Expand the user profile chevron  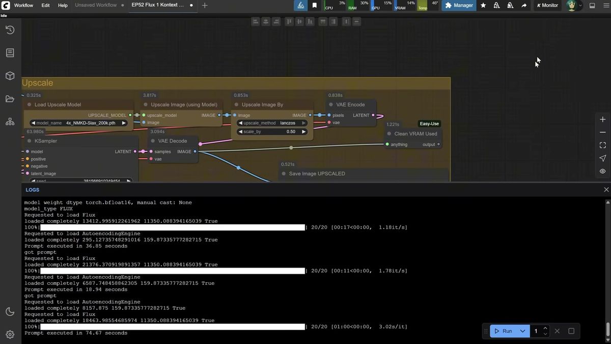point(580,5)
